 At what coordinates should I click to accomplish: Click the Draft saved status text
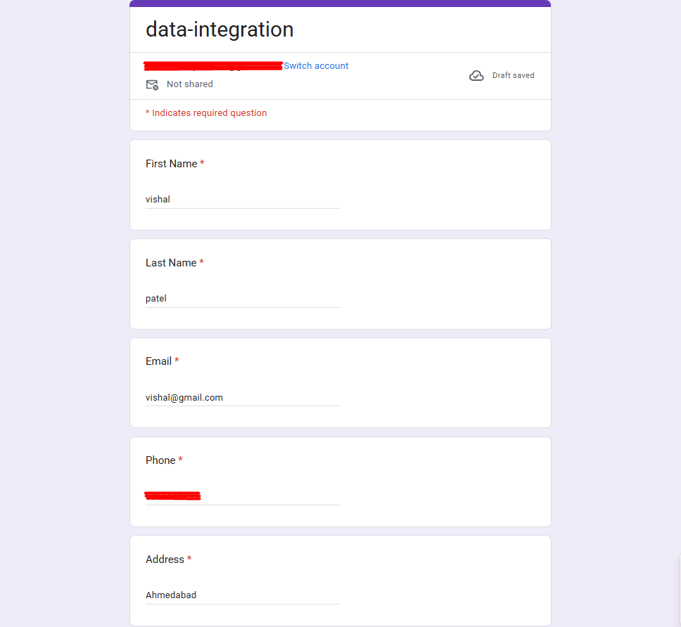pos(513,75)
